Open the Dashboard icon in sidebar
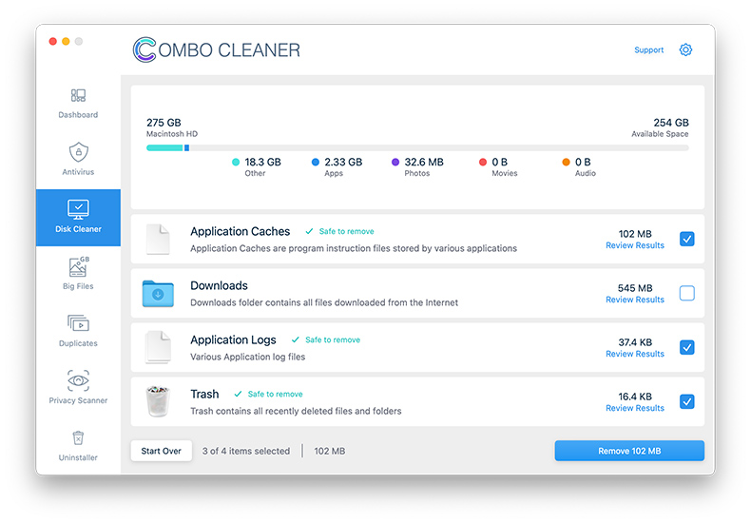 pos(78,95)
